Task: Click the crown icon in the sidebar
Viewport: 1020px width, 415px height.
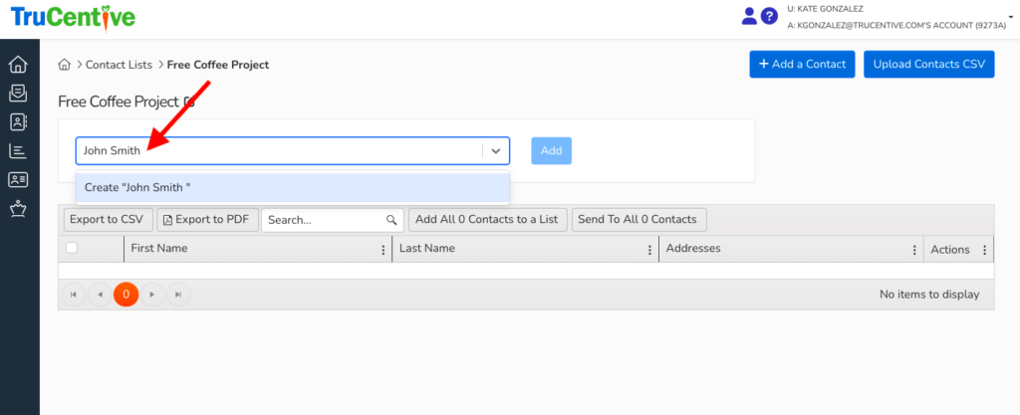Action: click(x=17, y=209)
